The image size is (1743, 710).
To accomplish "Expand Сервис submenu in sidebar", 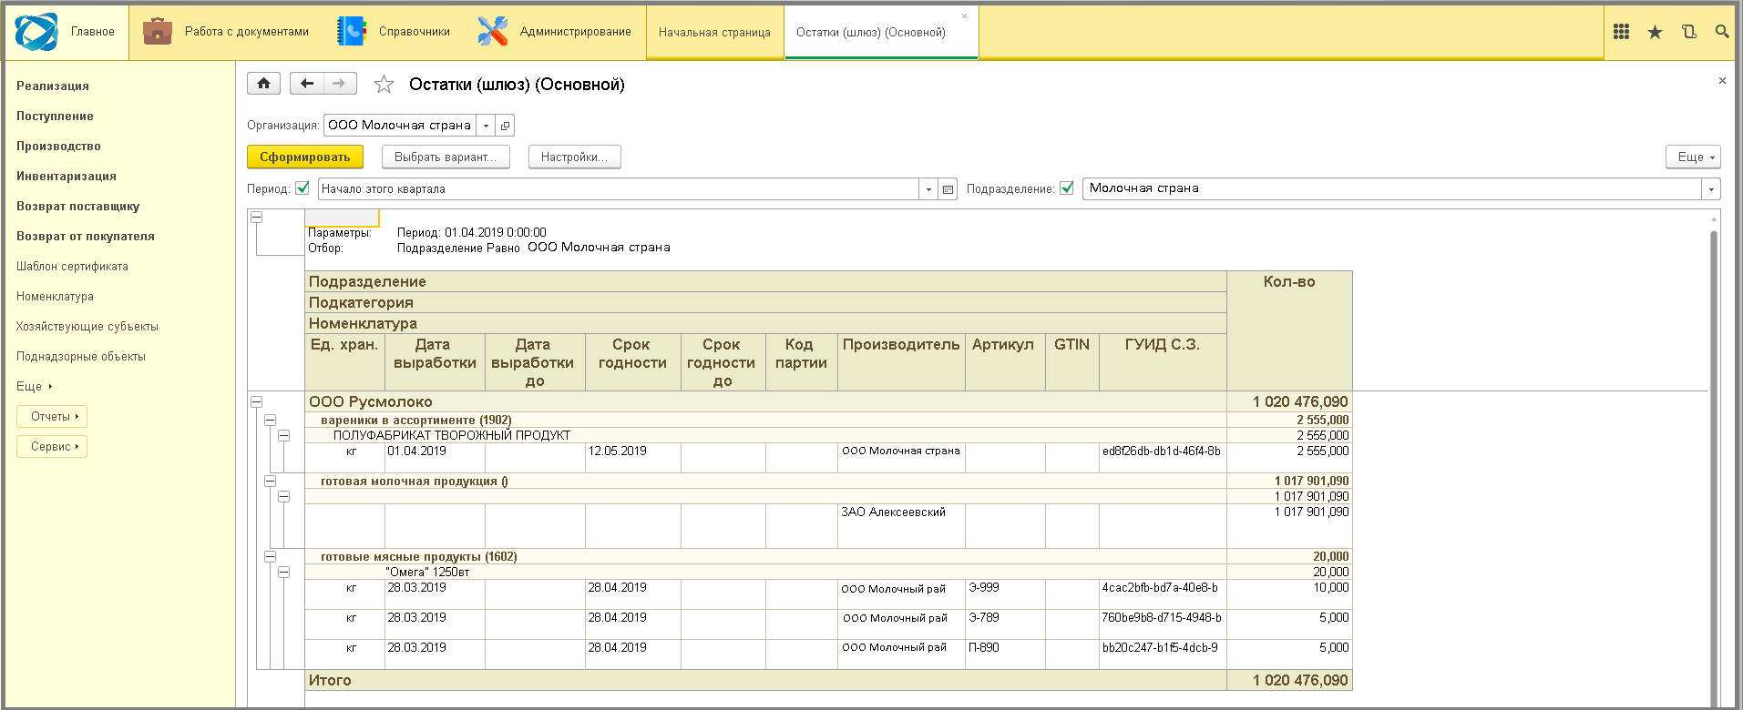I will click(52, 447).
